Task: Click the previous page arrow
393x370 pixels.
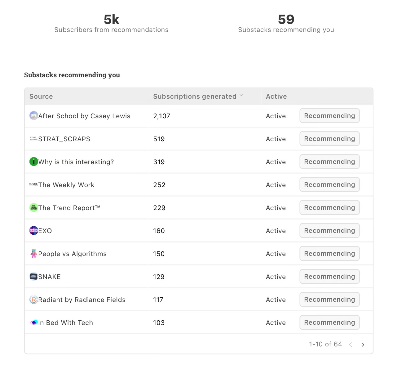Action: [351, 345]
